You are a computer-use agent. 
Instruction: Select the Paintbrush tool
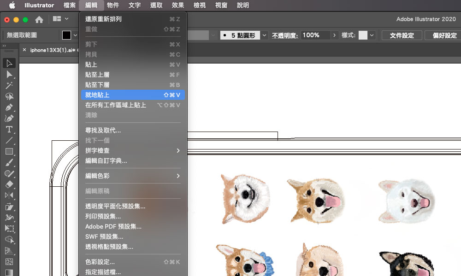coord(9,162)
